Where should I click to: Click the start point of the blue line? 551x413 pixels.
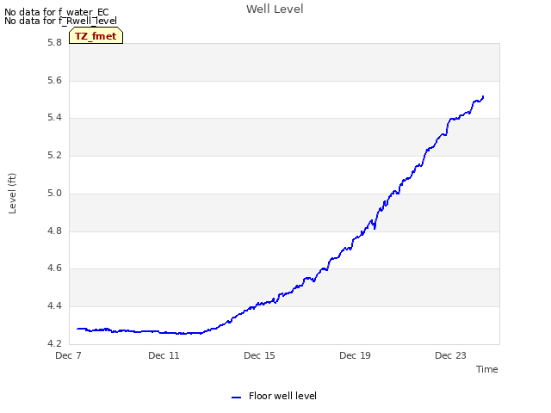click(x=77, y=329)
